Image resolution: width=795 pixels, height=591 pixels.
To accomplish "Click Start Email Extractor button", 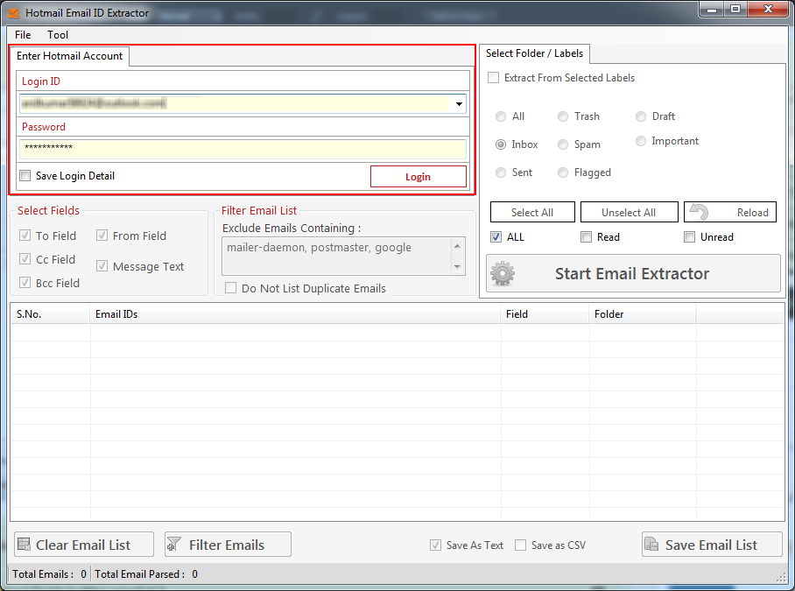I will point(633,274).
